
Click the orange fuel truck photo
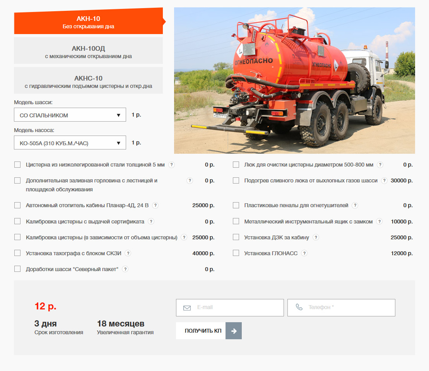(294, 81)
